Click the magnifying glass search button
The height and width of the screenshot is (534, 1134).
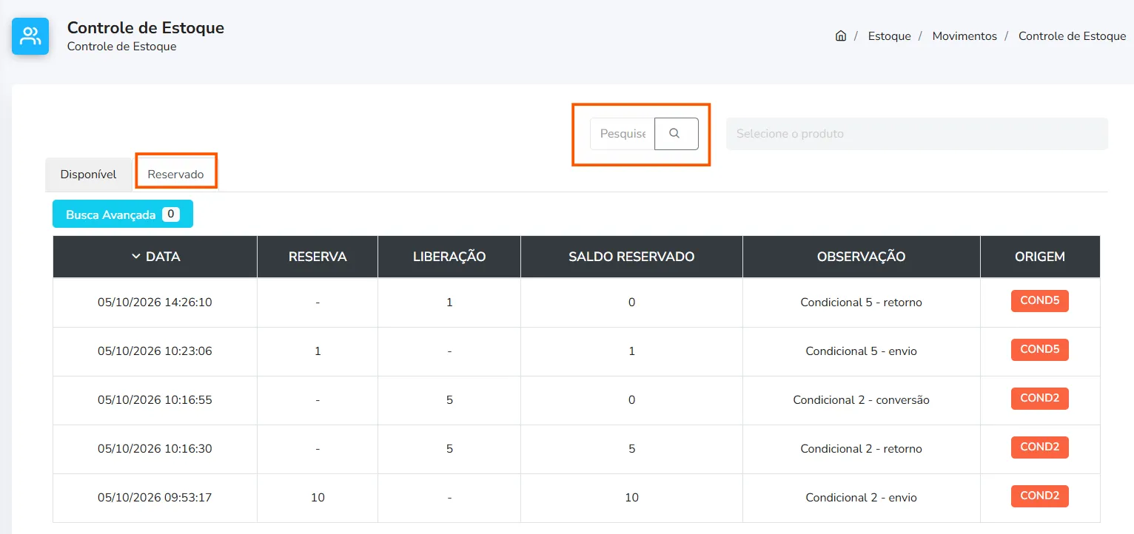pos(676,134)
